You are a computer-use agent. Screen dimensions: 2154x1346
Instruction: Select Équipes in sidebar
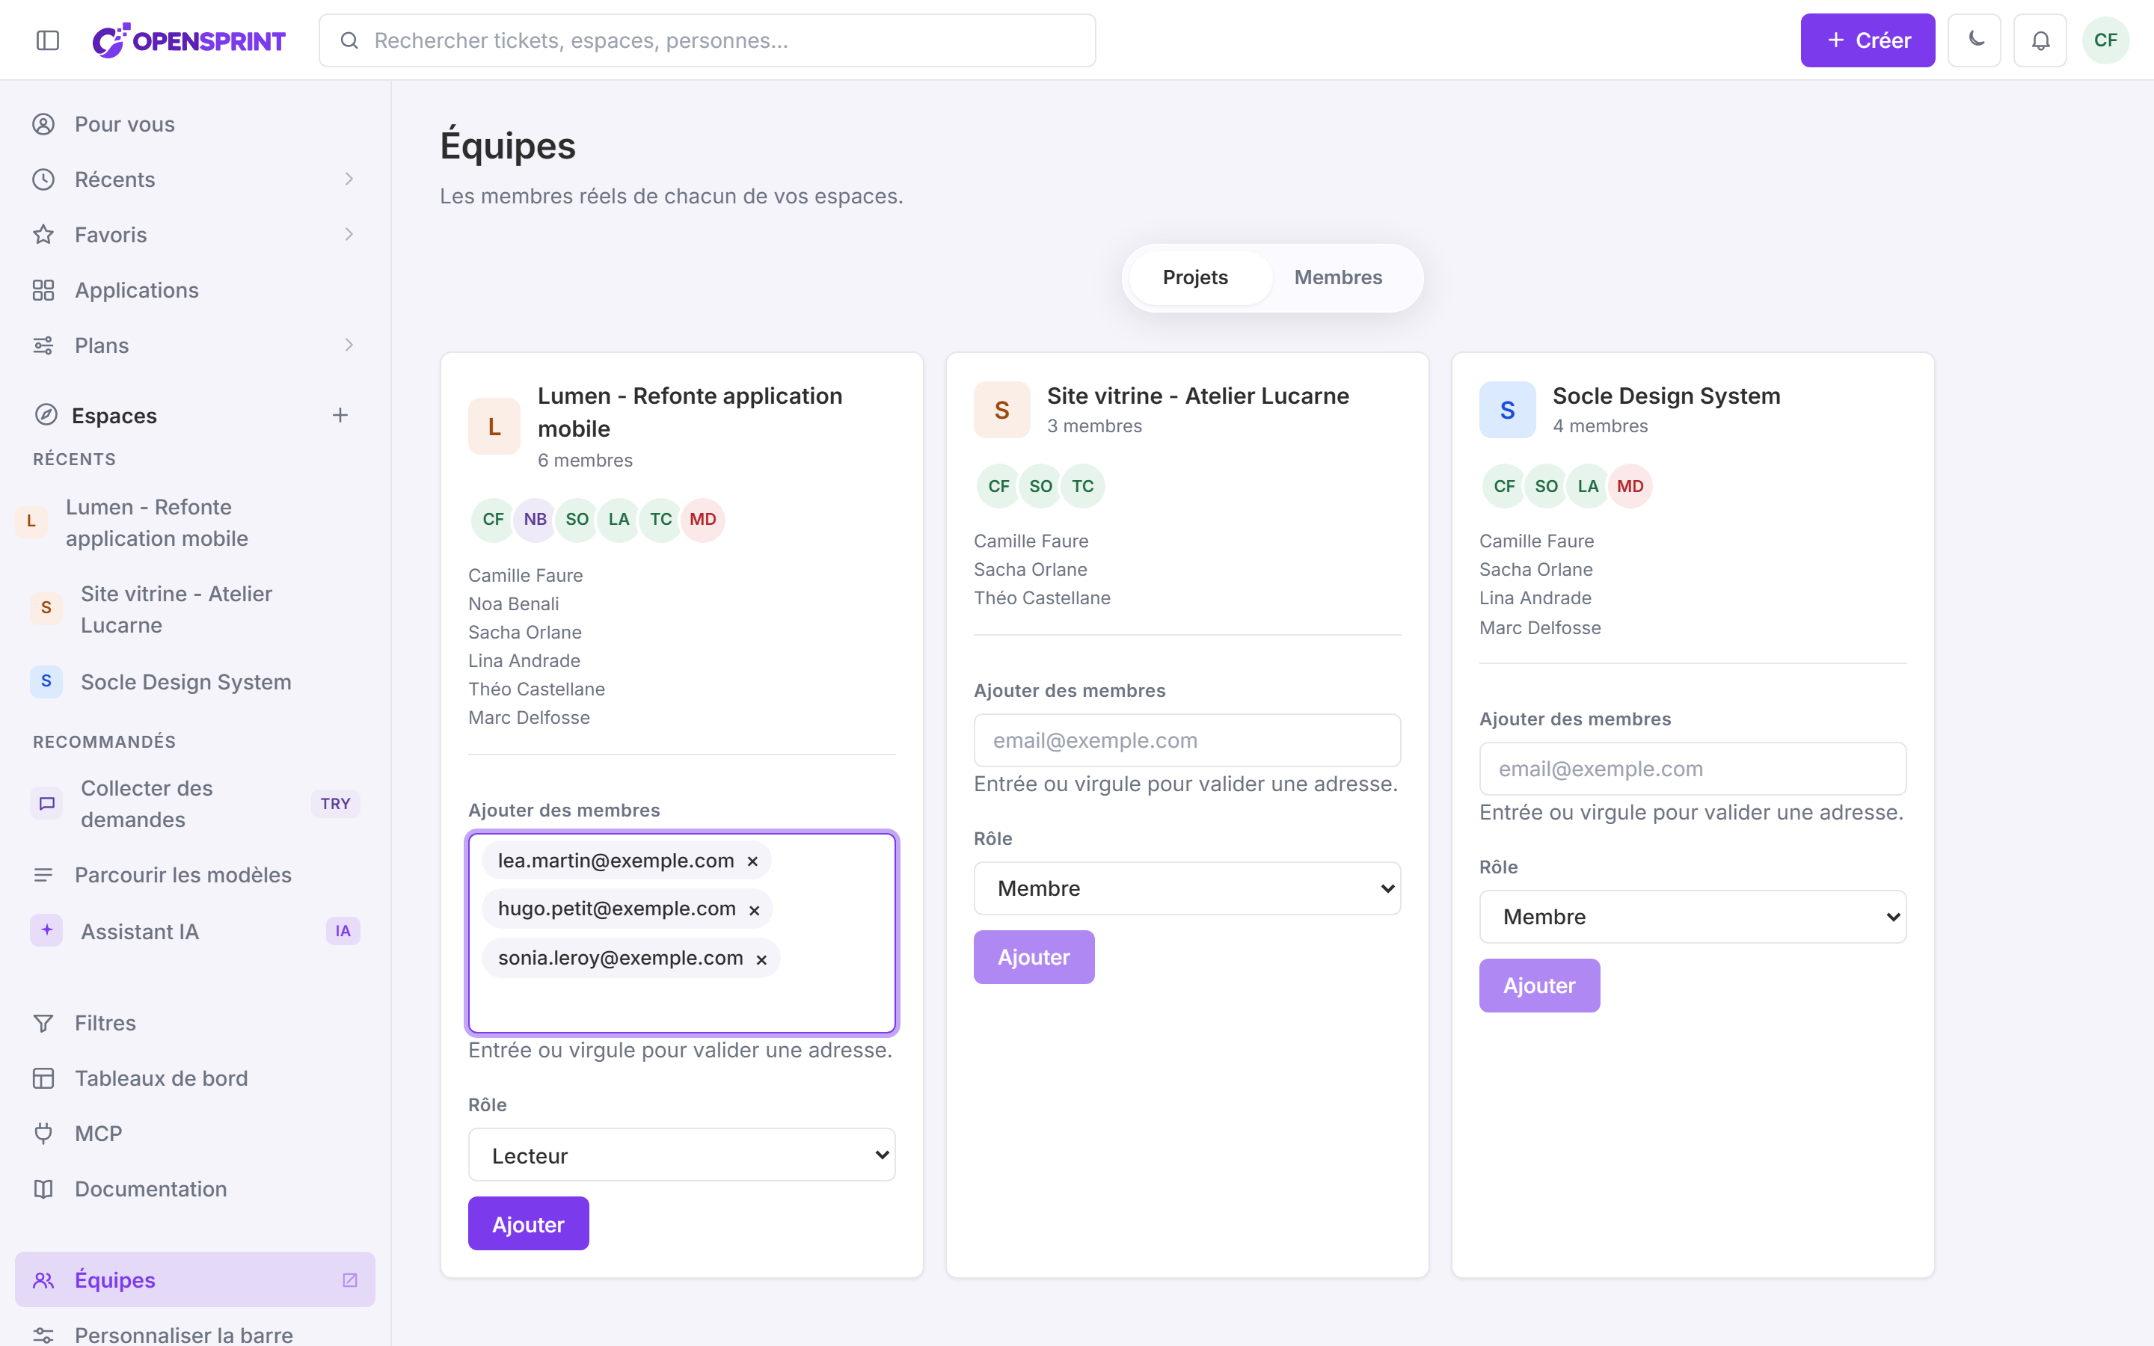195,1279
